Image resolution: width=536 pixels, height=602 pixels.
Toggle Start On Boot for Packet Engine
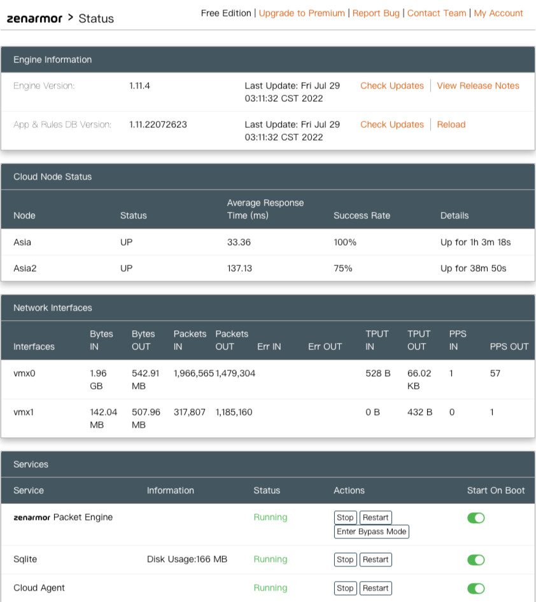[x=476, y=518]
